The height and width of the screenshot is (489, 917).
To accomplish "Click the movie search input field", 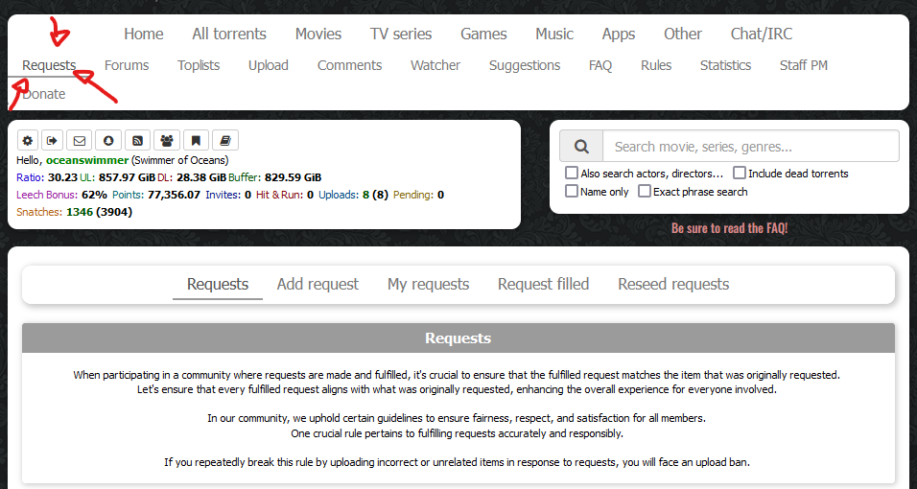I will tap(750, 147).
